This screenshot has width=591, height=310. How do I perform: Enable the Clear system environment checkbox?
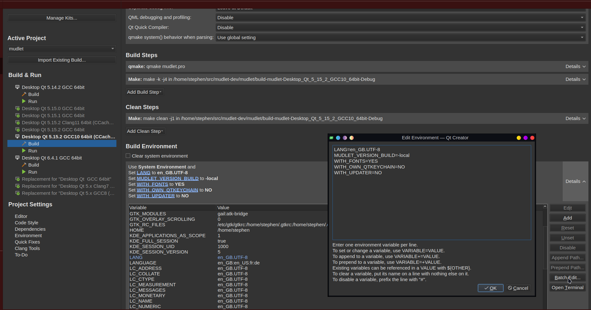tap(128, 156)
